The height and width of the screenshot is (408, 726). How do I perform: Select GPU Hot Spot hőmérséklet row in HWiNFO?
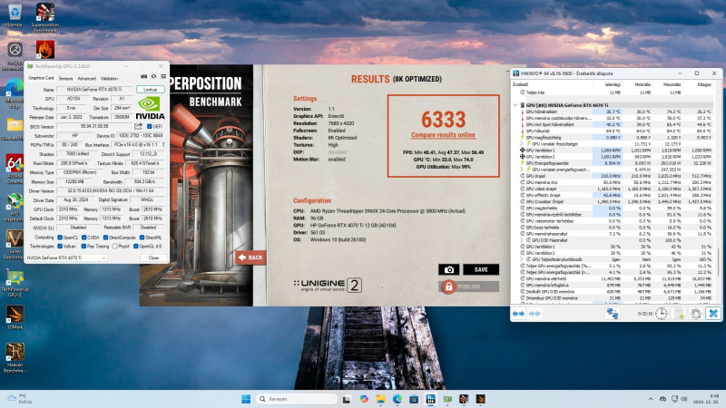coord(616,124)
